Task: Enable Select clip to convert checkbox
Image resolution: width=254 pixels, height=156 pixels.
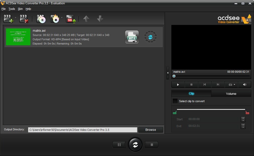Action: (175, 101)
